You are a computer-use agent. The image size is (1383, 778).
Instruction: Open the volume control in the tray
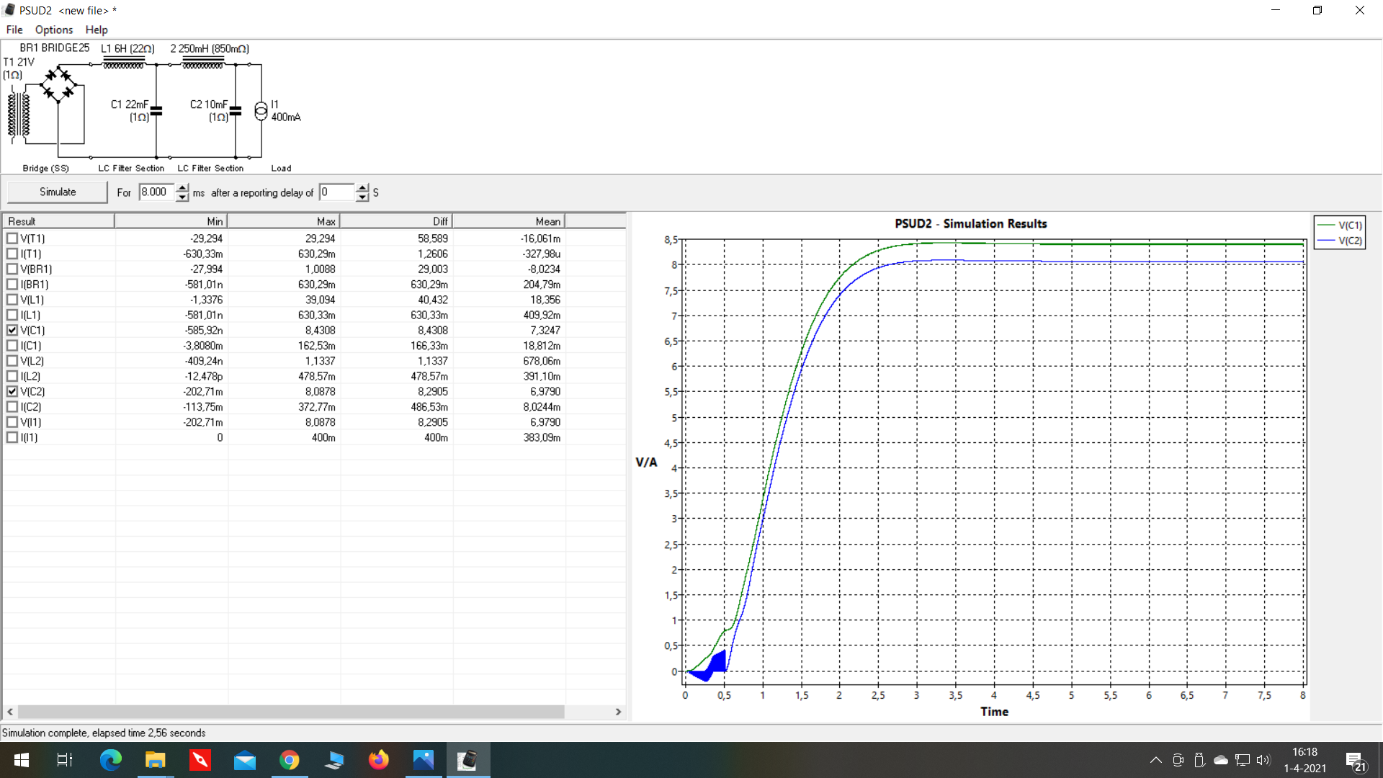pyautogui.click(x=1263, y=760)
